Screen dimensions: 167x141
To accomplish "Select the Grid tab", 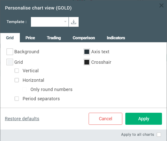I will (x=10, y=38).
